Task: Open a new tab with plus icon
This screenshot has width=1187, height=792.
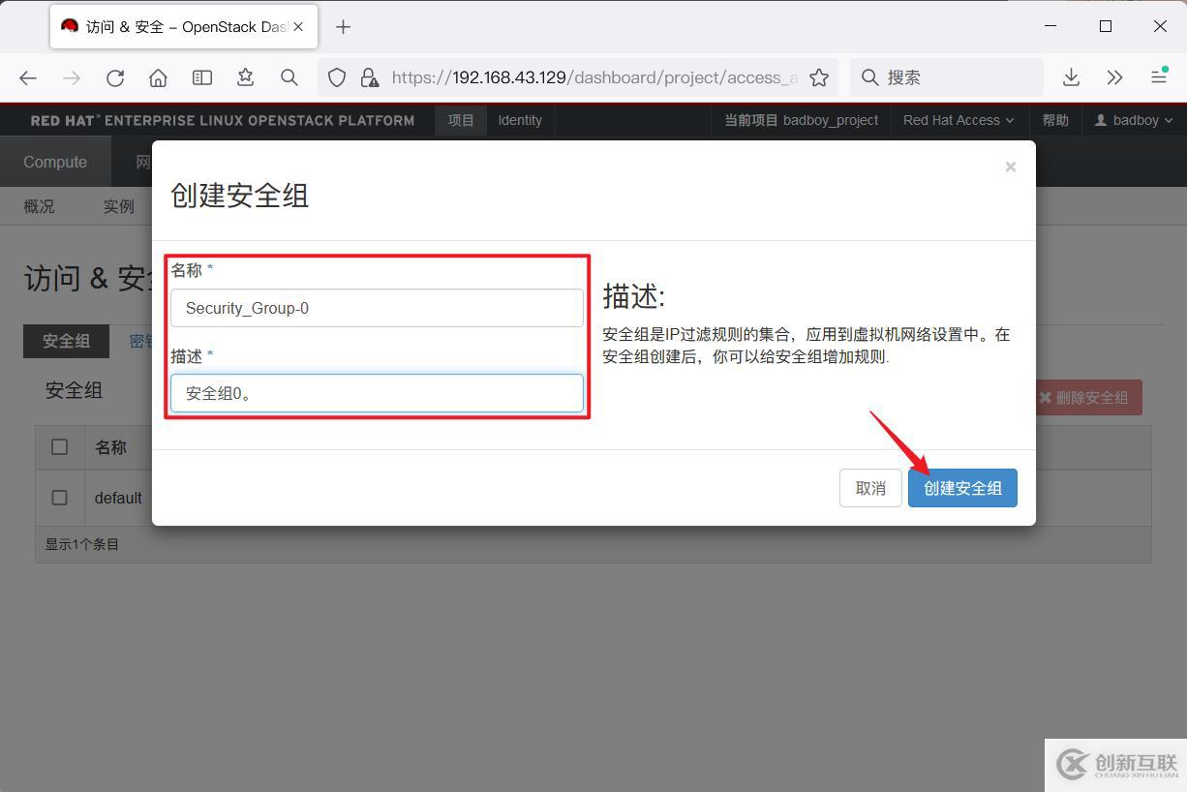Action: (x=343, y=27)
